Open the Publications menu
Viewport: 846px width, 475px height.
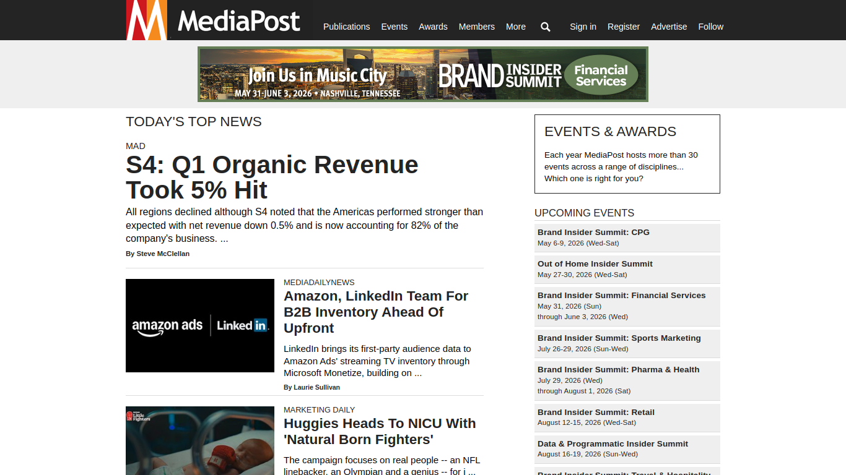[346, 27]
